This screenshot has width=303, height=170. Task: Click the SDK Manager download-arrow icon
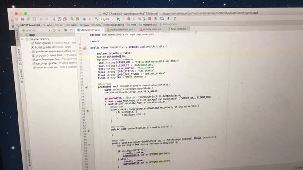168,18
